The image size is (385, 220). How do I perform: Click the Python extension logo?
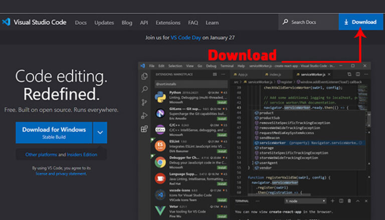point(160,97)
